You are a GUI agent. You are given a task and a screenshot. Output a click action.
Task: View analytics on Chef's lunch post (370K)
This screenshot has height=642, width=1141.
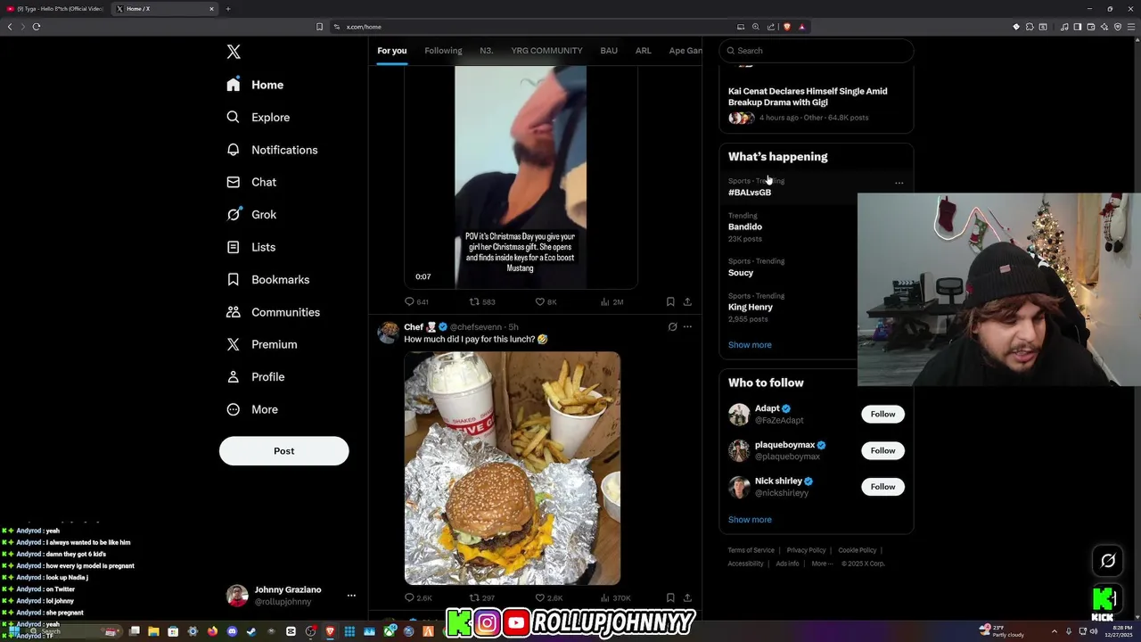click(x=615, y=597)
